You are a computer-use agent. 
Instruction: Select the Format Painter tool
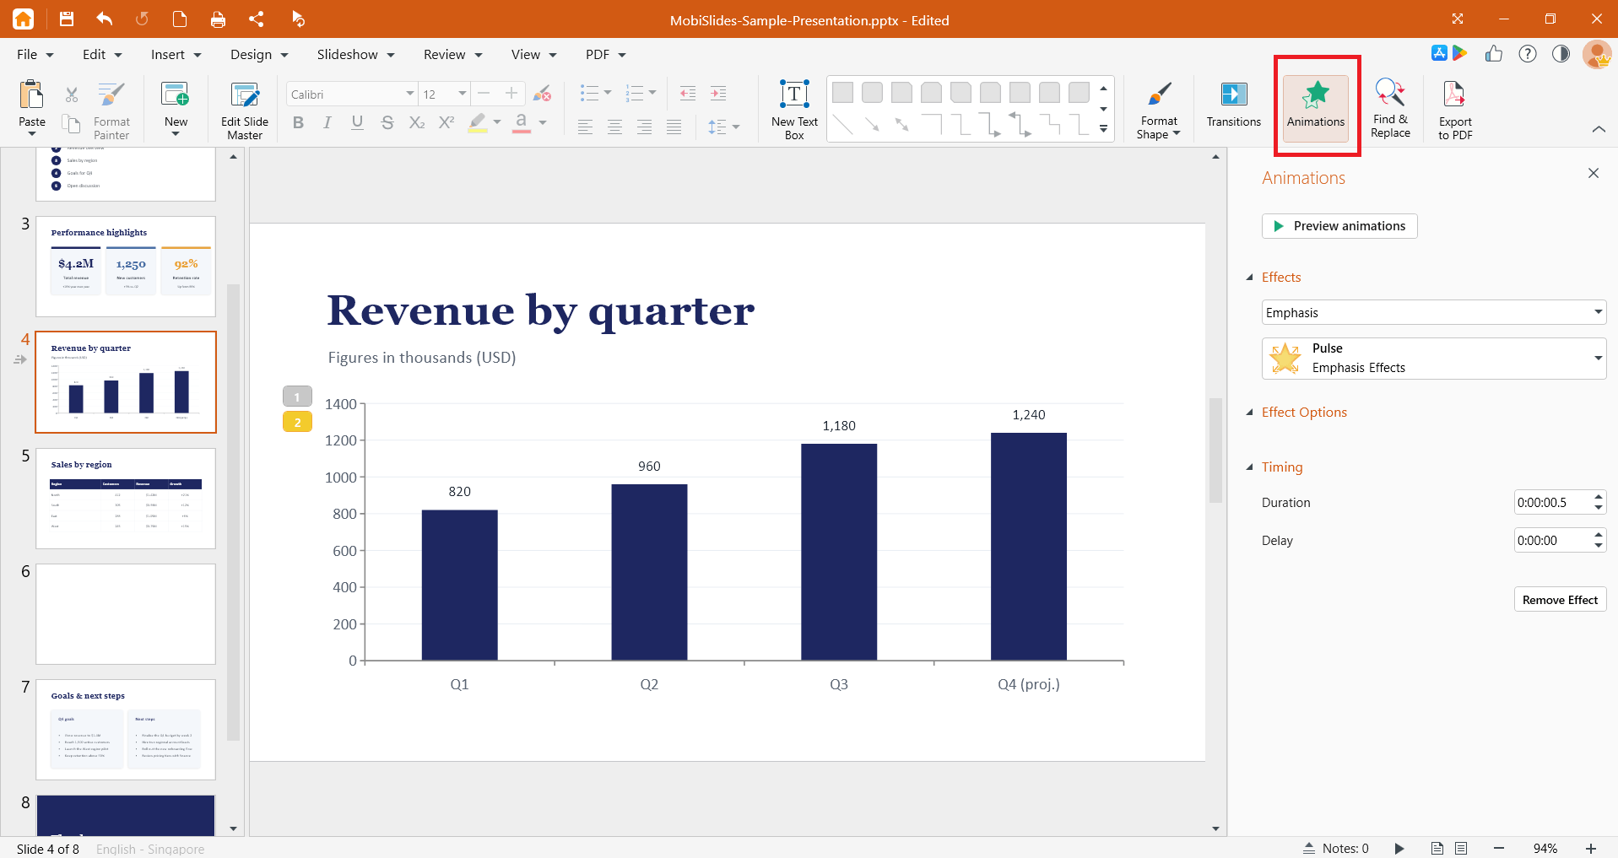pos(111,110)
